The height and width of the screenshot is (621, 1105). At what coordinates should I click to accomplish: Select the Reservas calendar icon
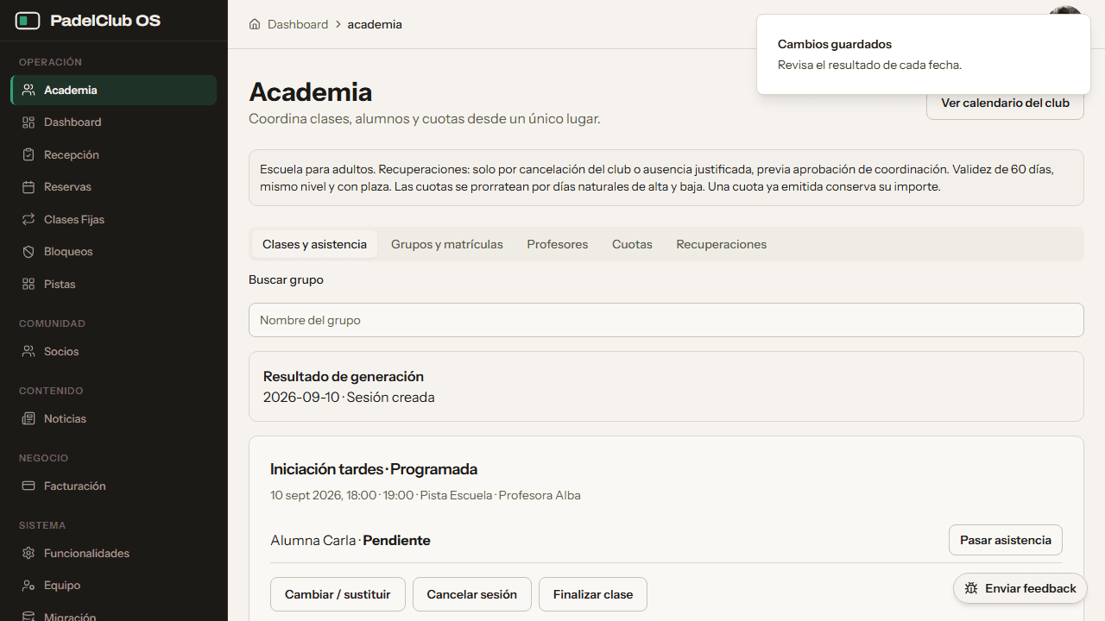[28, 187]
